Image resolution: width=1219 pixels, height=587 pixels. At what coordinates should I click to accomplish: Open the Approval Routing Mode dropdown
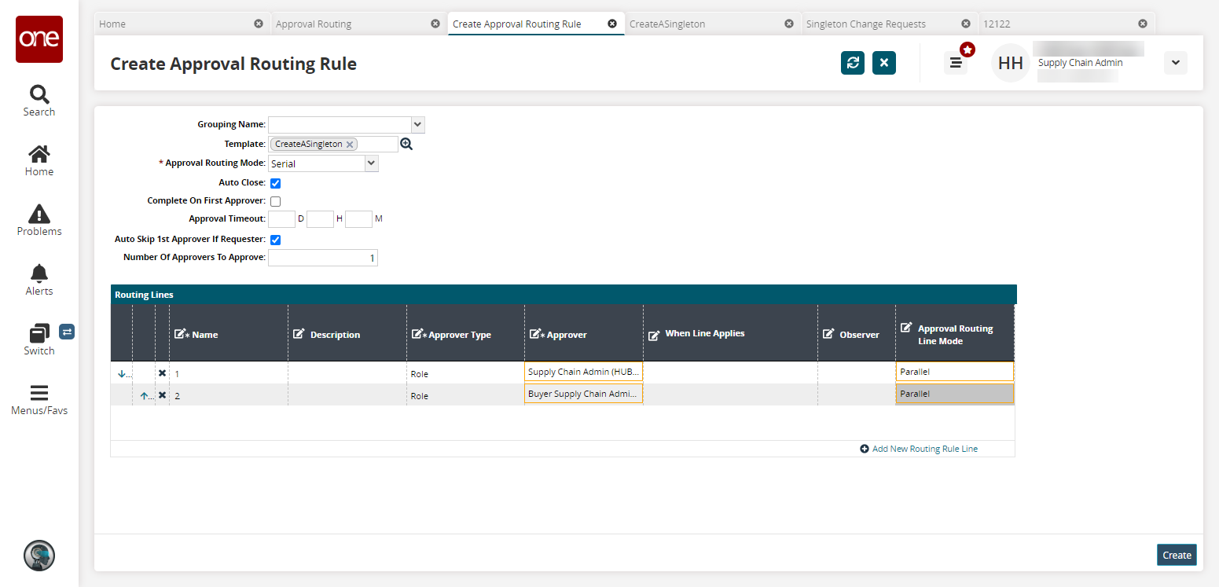pos(371,163)
